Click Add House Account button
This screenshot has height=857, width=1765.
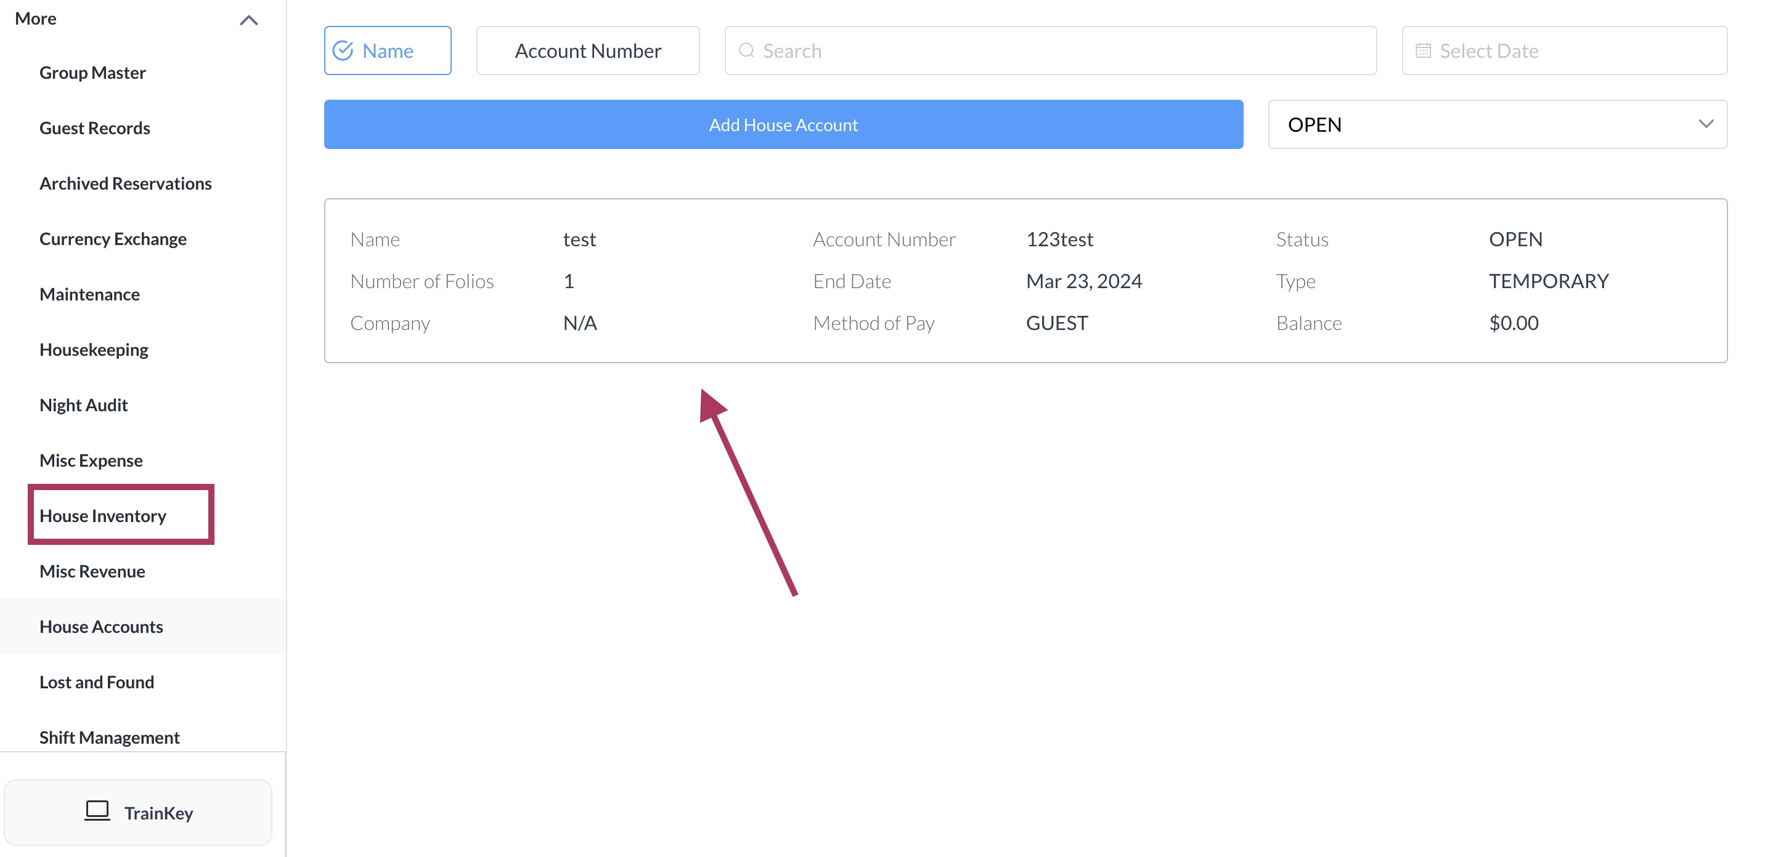click(783, 124)
